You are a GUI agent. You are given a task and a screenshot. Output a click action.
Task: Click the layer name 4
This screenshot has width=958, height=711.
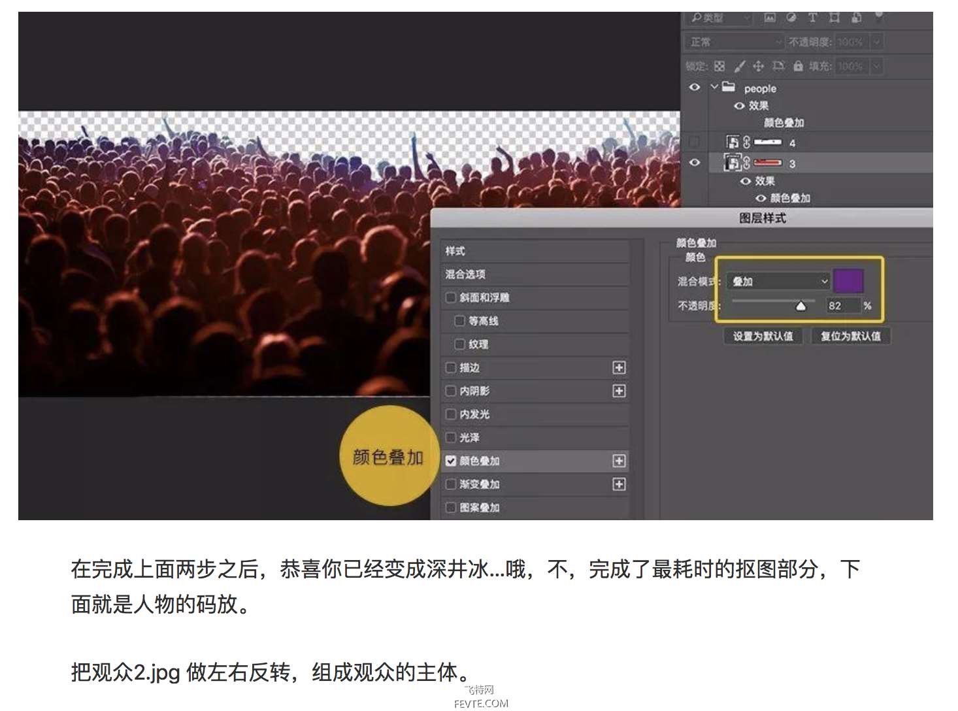792,143
